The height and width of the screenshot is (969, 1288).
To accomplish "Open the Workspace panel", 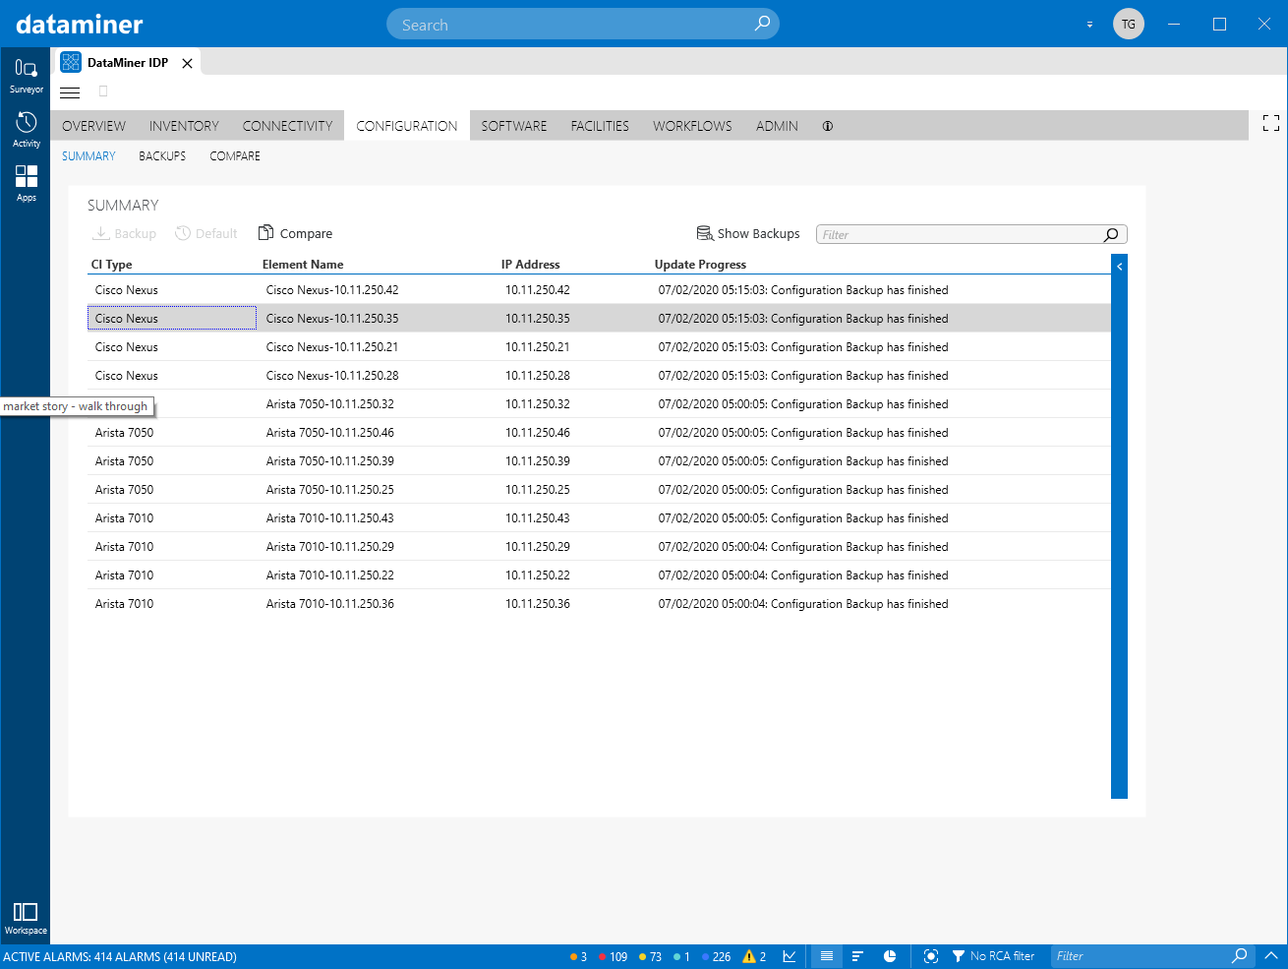I will point(26,918).
